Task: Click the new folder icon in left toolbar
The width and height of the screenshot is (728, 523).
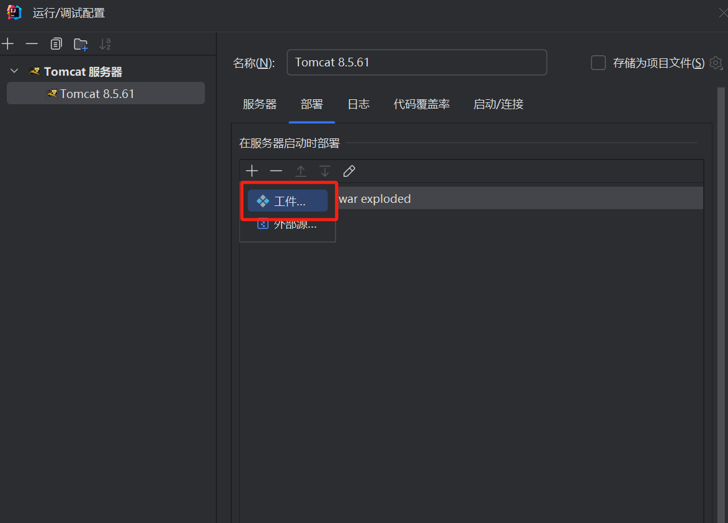Action: click(81, 44)
